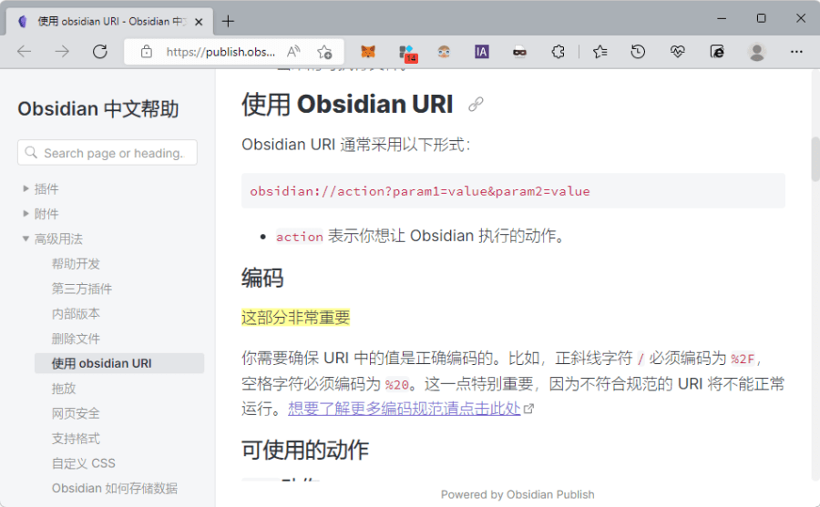Viewport: 820px width, 507px height.
Task: Click the %20 inline code
Action: [397, 385]
